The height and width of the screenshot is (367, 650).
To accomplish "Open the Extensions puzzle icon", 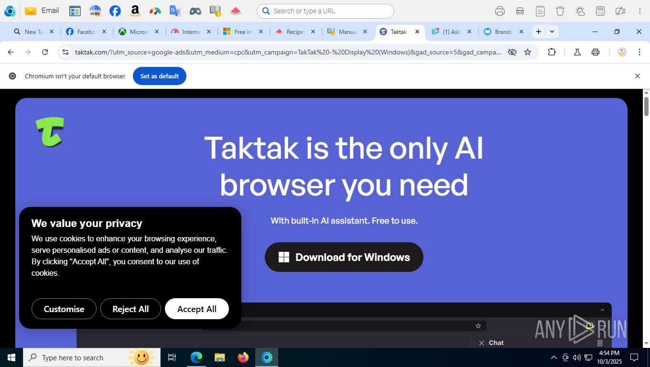I will tap(552, 52).
